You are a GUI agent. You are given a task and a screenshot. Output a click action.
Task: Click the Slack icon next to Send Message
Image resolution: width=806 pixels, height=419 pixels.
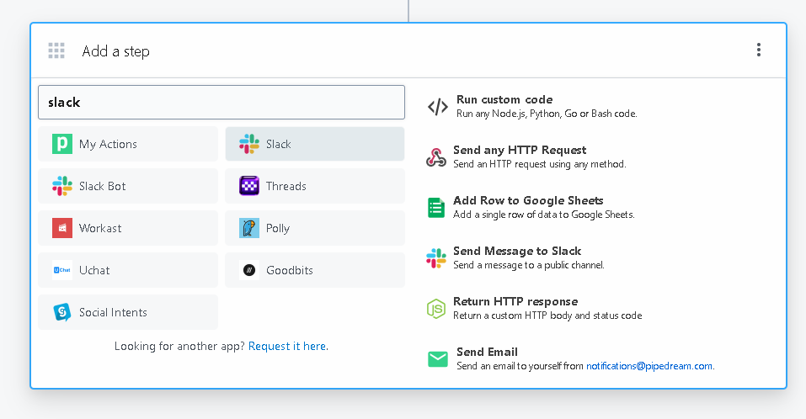point(436,257)
